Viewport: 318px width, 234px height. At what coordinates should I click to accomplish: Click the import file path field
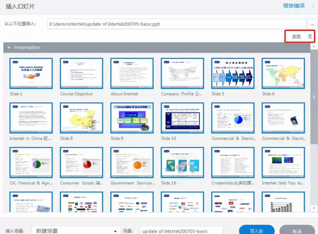click(176, 24)
